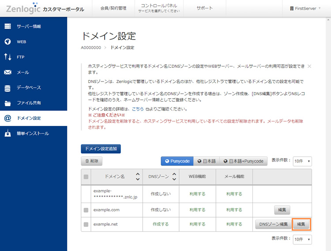Select the FTP transfer arrows icon

click(x=8, y=57)
